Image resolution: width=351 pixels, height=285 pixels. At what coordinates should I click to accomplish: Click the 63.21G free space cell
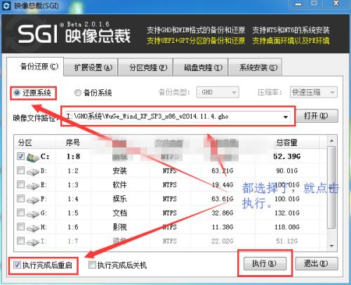point(223,171)
